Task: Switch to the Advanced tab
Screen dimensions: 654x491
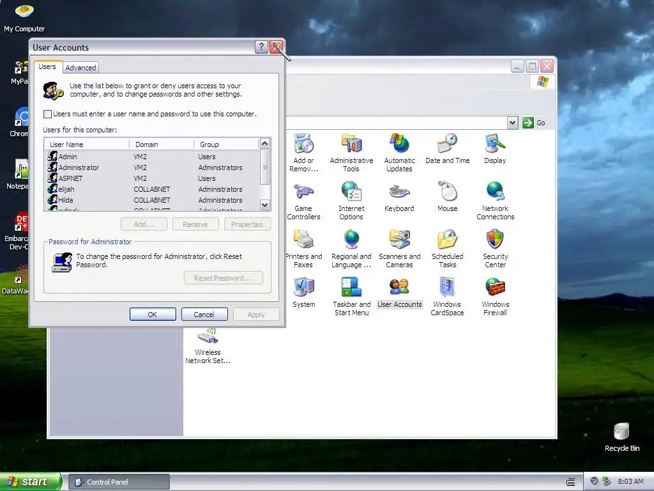Action: 80,68
